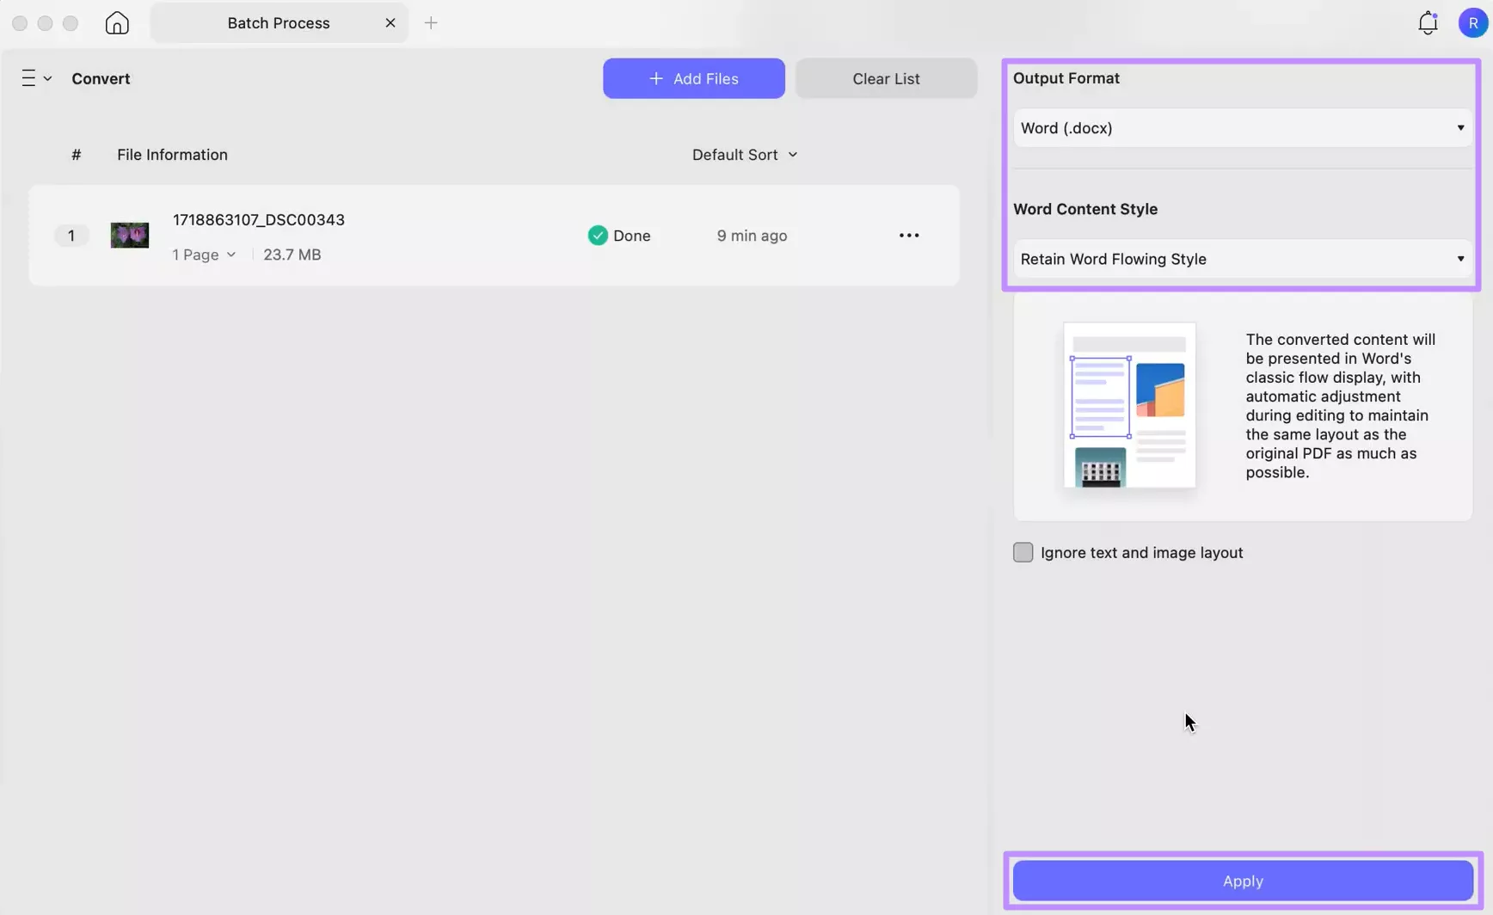Viewport: 1493px width, 915px height.
Task: Click the Clear List button
Action: pyautogui.click(x=886, y=77)
